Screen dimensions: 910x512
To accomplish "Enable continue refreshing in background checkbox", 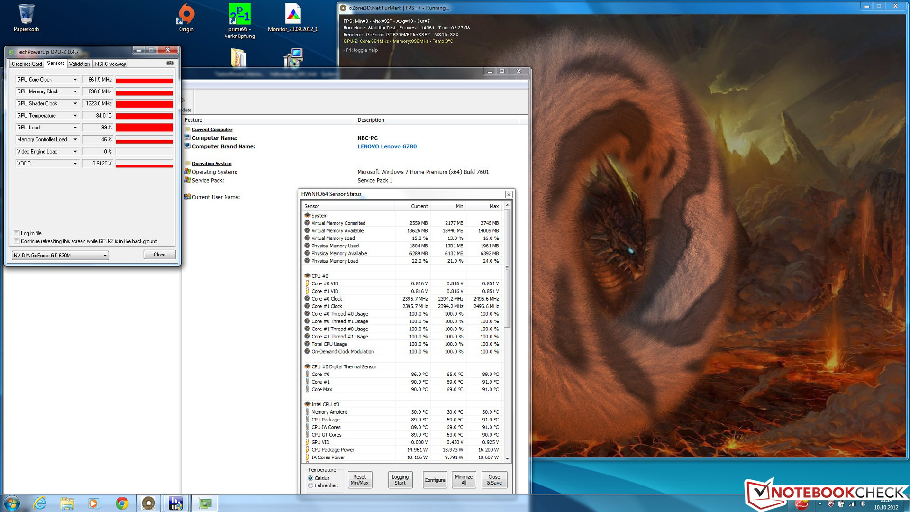I will click(17, 241).
